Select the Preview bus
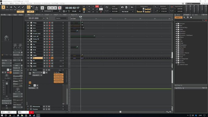The width and height of the screenshot is (208, 117). click(35, 109)
